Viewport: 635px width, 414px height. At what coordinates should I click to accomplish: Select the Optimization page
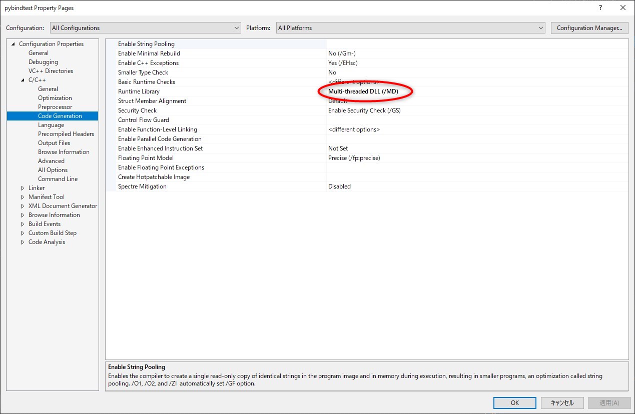click(55, 98)
